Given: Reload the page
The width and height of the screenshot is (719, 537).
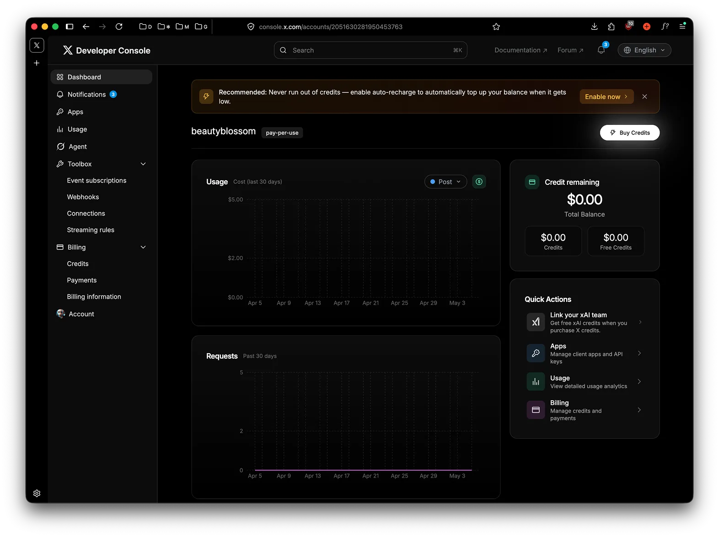Looking at the screenshot, I should [x=119, y=27].
